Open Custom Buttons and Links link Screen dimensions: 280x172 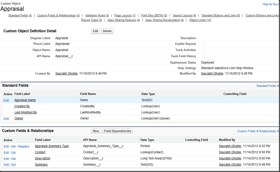tap(262, 15)
